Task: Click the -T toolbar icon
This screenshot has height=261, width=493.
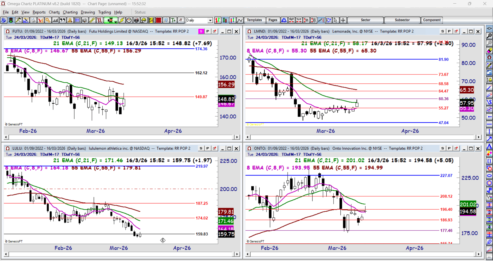Action: coord(181,20)
